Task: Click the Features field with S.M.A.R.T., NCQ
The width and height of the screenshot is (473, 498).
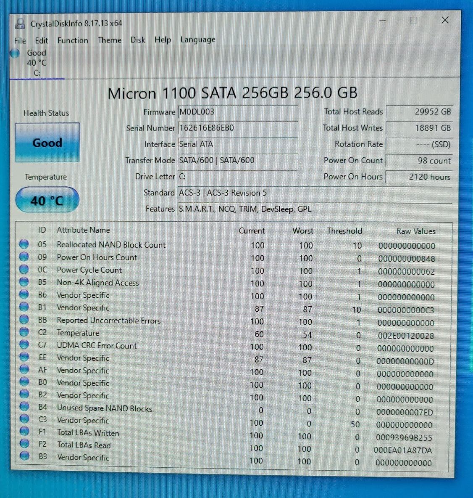Action: coord(315,209)
